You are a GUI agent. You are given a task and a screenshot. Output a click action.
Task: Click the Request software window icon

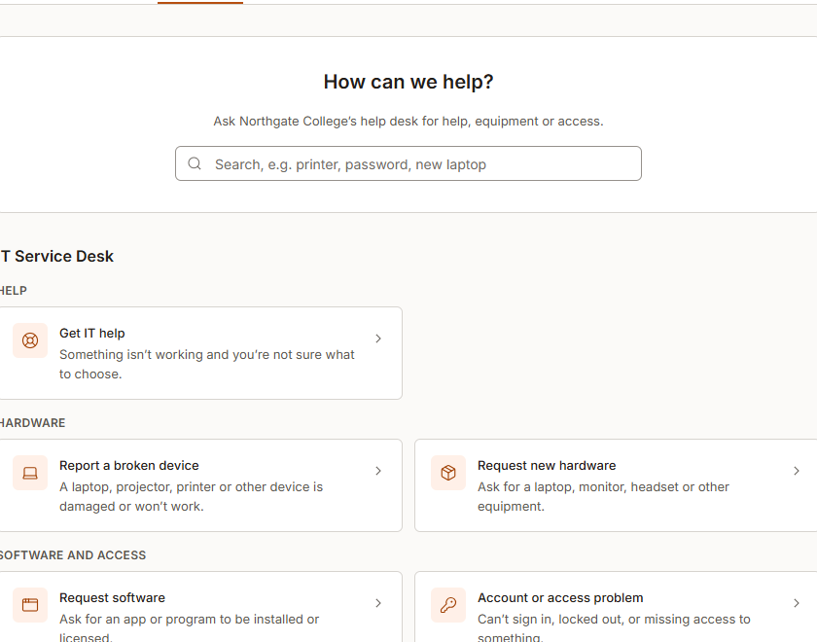[x=30, y=605]
